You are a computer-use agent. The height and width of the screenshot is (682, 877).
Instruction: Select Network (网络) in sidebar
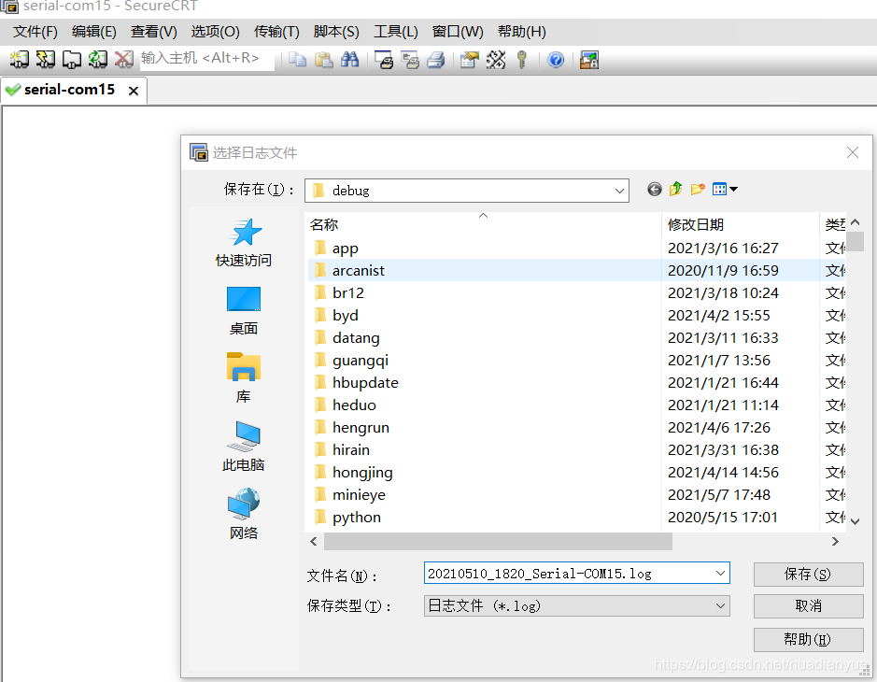pyautogui.click(x=244, y=514)
